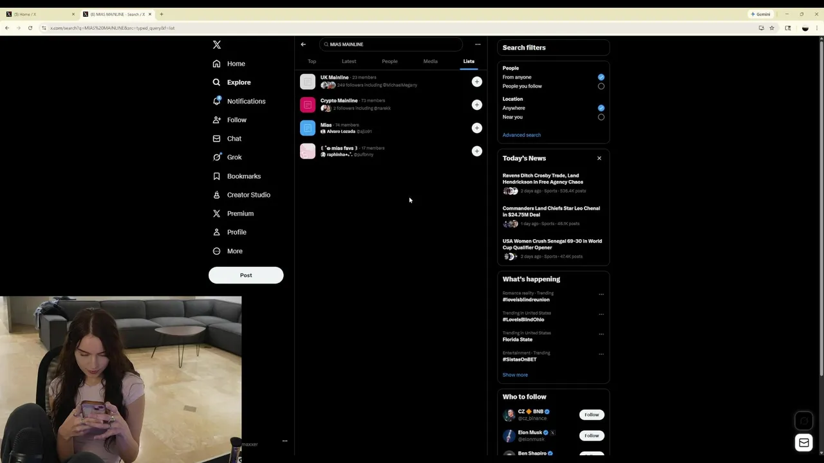Open the messages envelope drawer
This screenshot has height=463, width=824.
804,442
